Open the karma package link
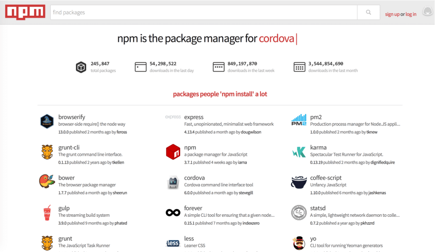The image size is (435, 252). [x=318, y=147]
